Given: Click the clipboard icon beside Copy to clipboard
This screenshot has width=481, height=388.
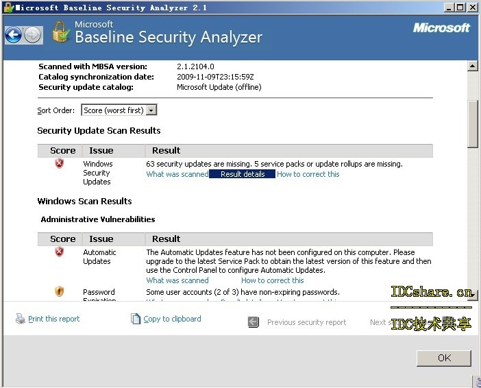Looking at the screenshot, I should [x=135, y=319].
